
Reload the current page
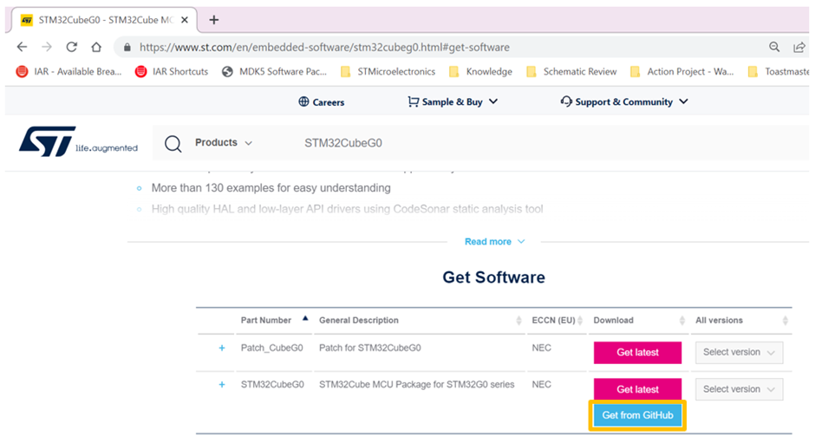(x=71, y=47)
